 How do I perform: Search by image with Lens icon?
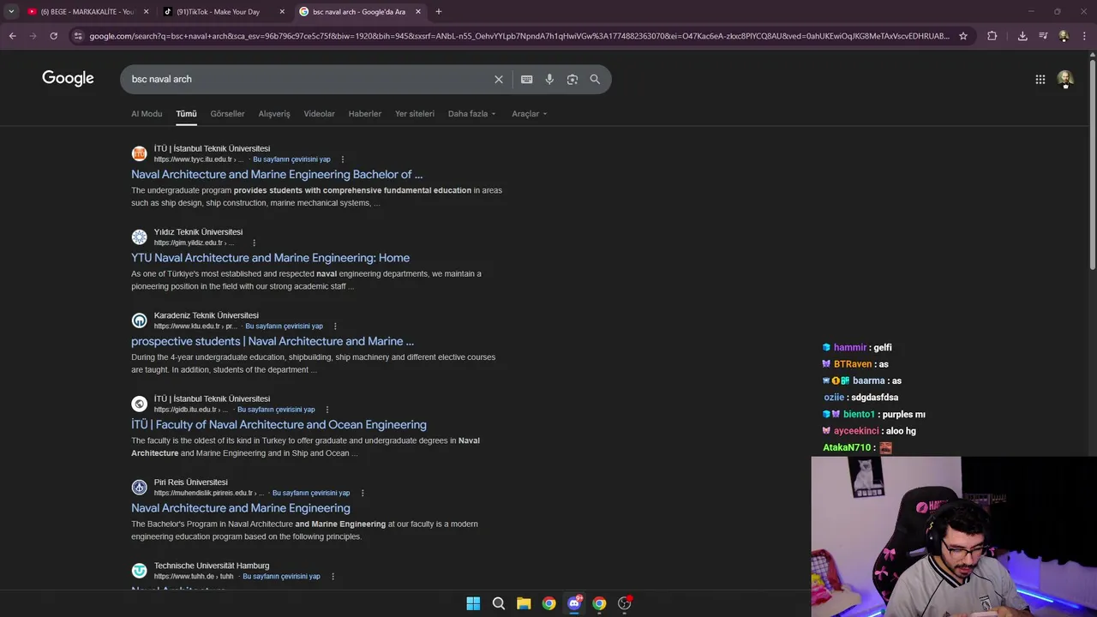tap(572, 79)
